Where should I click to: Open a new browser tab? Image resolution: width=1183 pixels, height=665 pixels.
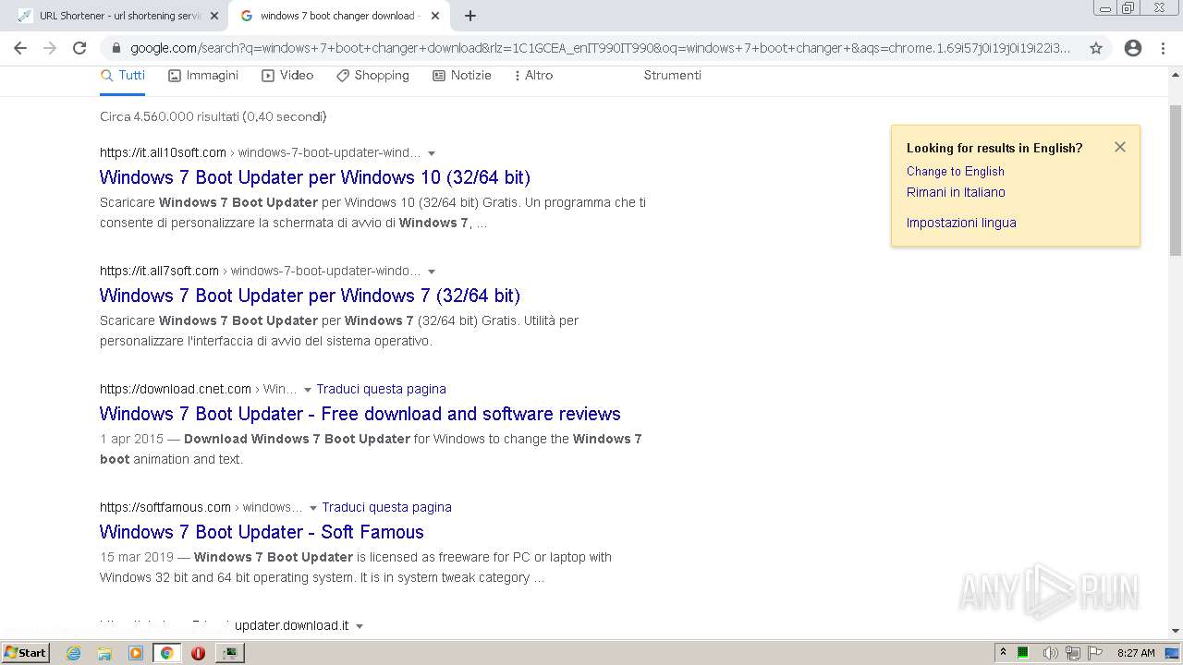tap(470, 16)
